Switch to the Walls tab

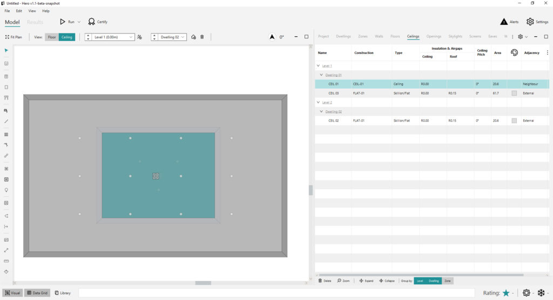pyautogui.click(x=379, y=36)
